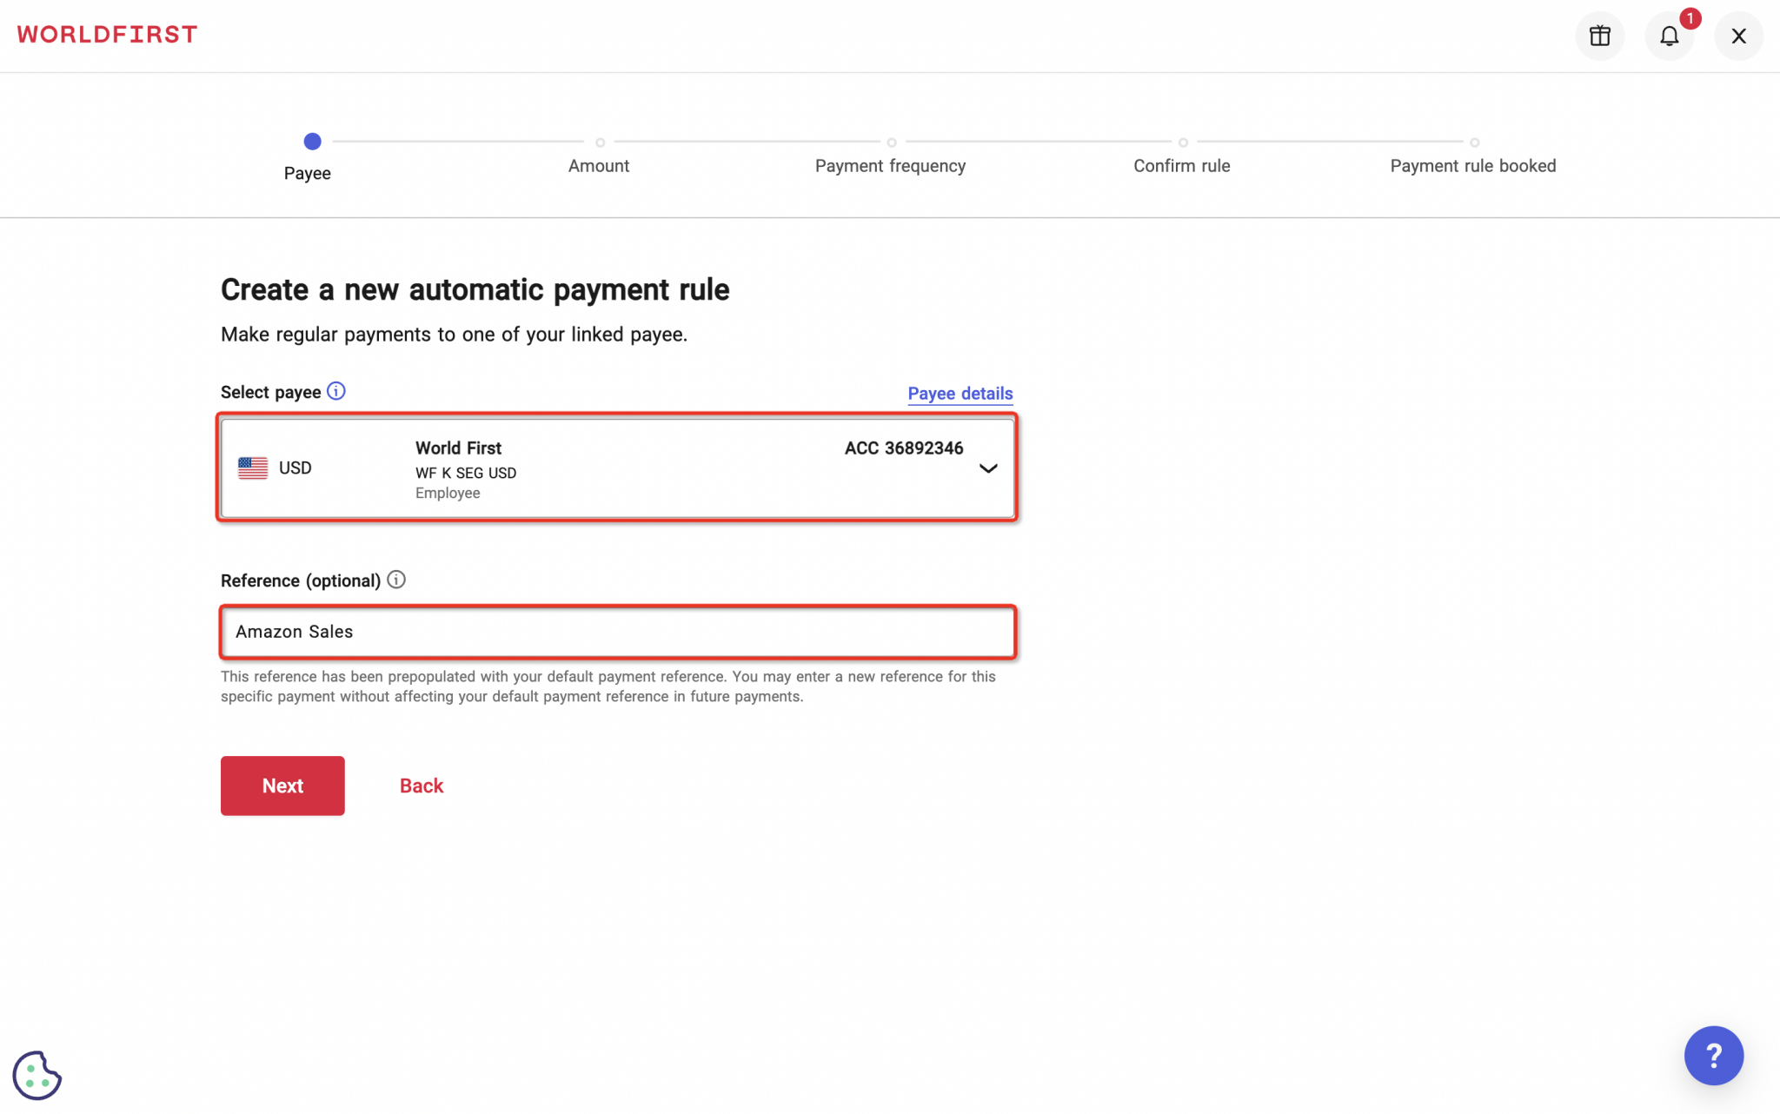Open the Payee details link

pos(960,393)
